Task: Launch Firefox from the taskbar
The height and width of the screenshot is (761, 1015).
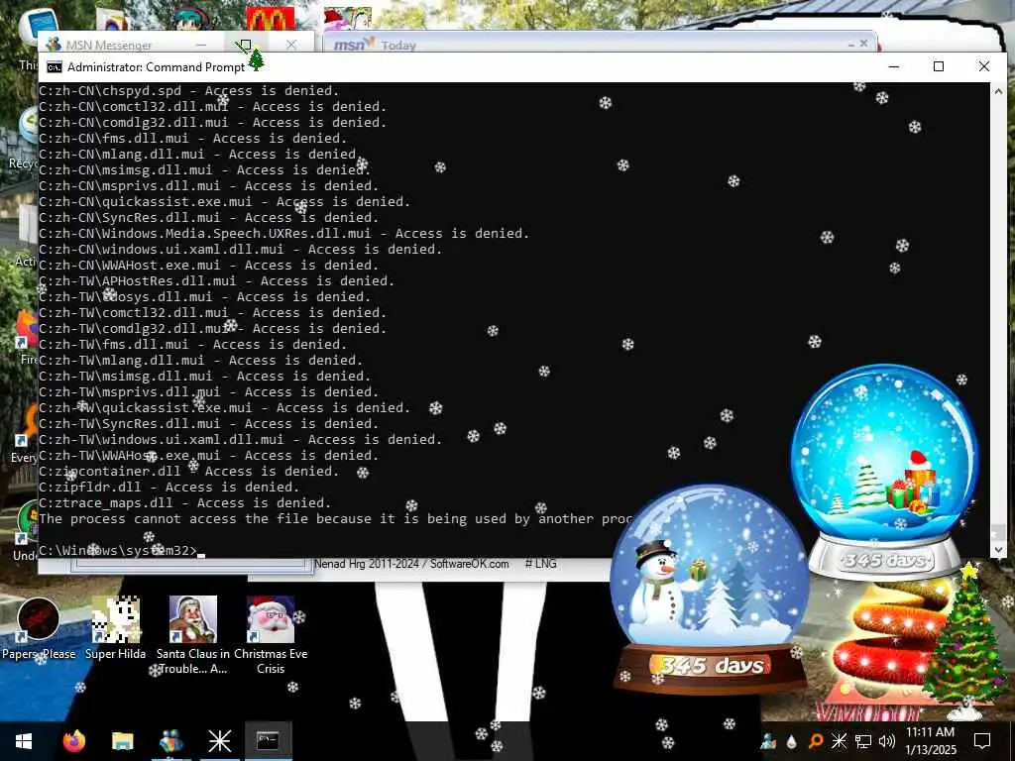Action: (73, 741)
